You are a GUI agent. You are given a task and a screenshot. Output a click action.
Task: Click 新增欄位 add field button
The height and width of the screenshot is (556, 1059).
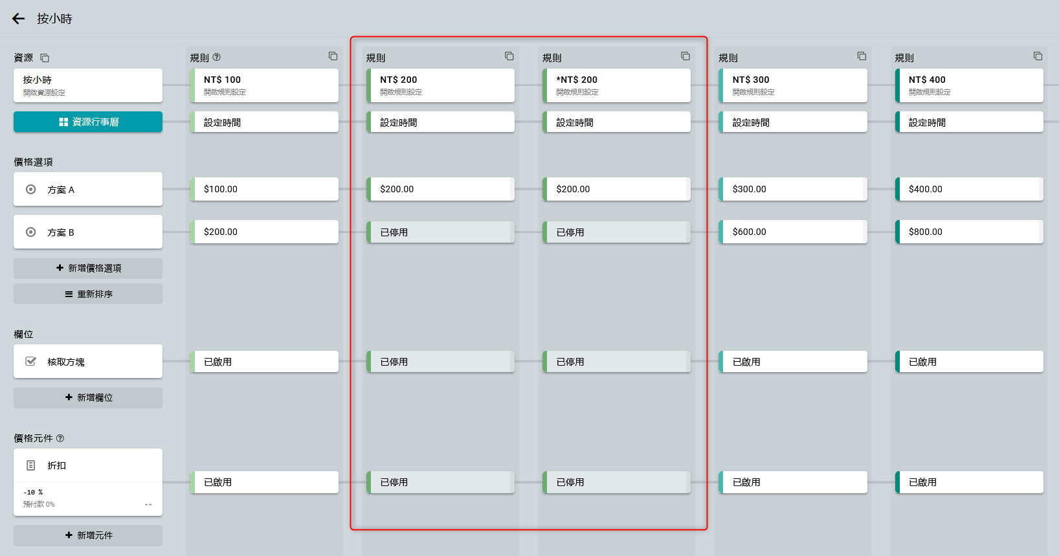coord(88,397)
